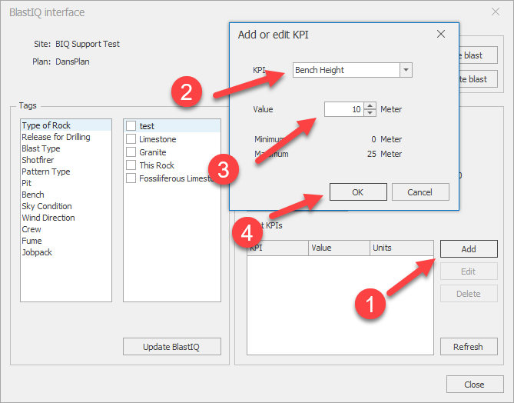Click the upper partially hidden blast button
The width and height of the screenshot is (514, 403).
click(x=478, y=55)
